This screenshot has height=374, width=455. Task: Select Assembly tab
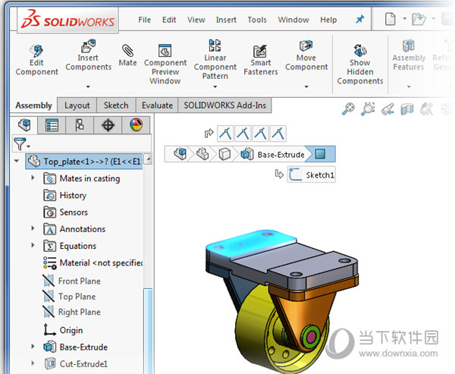[x=33, y=105]
